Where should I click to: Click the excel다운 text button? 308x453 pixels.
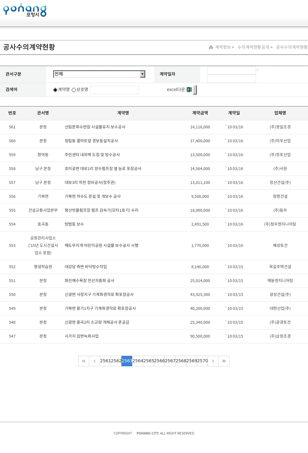176,89
